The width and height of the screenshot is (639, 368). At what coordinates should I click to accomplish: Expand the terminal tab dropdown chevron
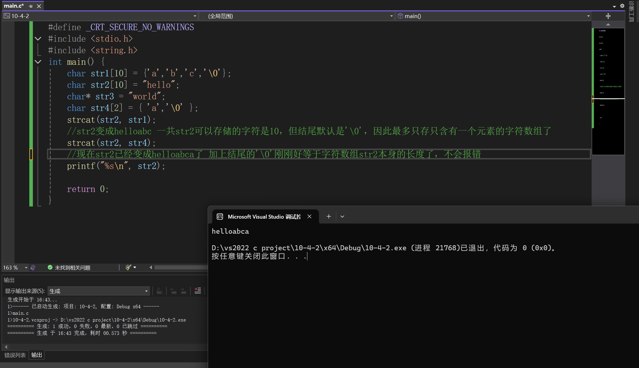coord(342,217)
